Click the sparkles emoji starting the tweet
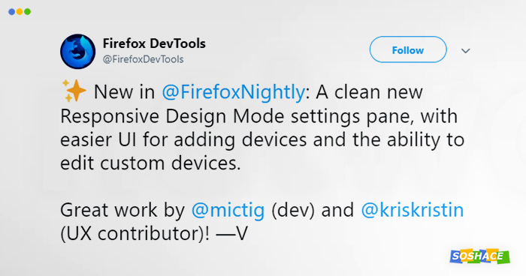Image resolution: width=526 pixels, height=276 pixels. (74, 91)
